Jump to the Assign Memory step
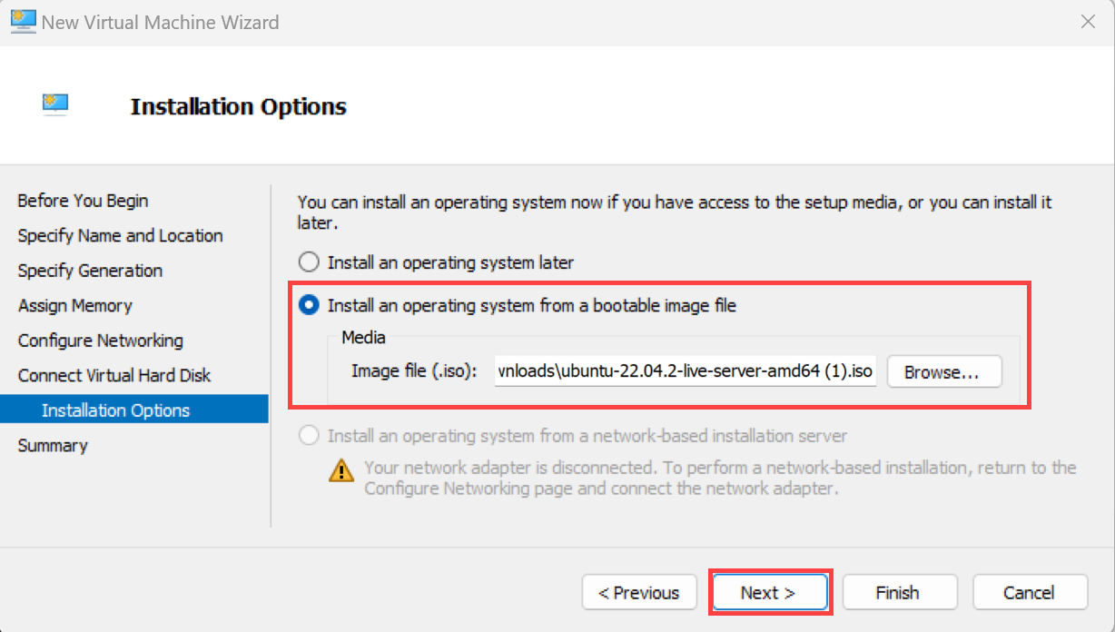 click(74, 306)
